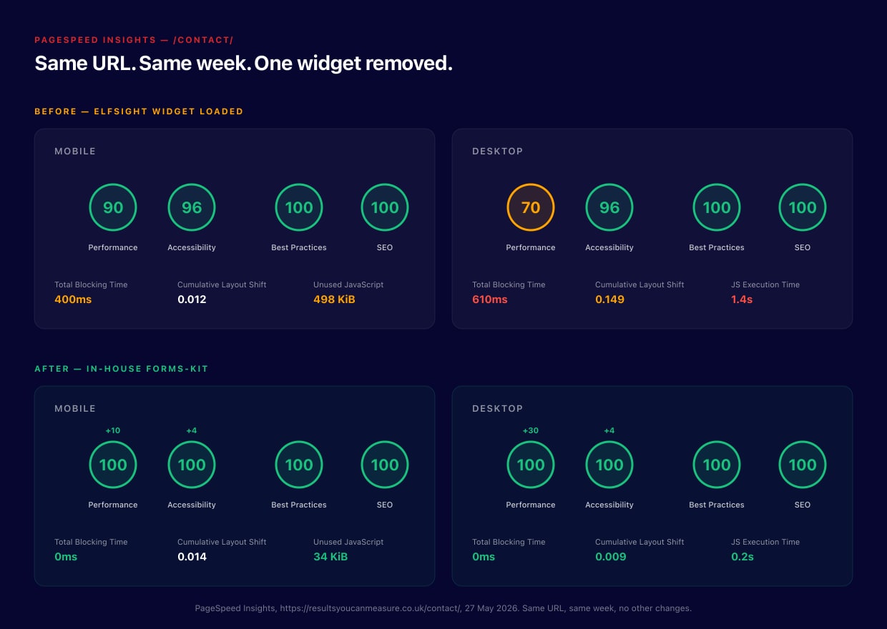Click the 0.149 Cumulative Layout Shift value
The height and width of the screenshot is (629, 887).
(x=609, y=299)
